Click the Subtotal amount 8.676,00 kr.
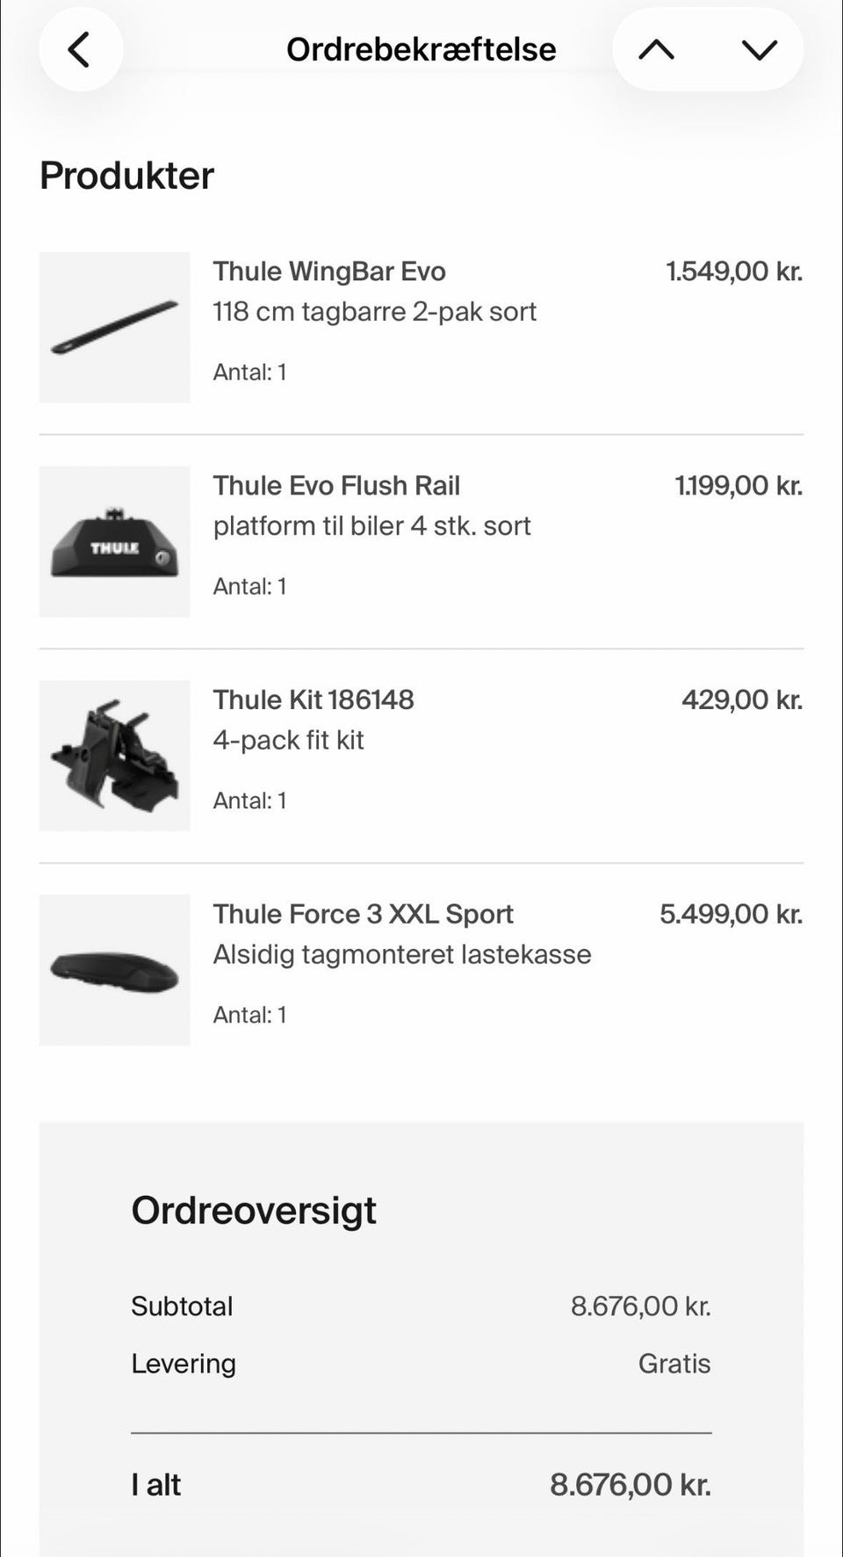 pyautogui.click(x=640, y=1307)
